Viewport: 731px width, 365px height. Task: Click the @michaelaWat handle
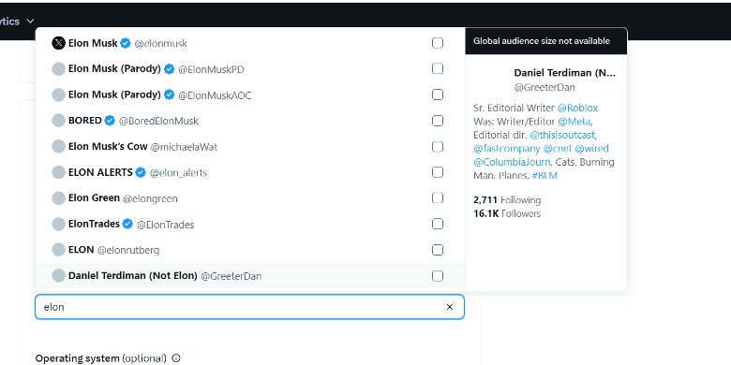(184, 147)
